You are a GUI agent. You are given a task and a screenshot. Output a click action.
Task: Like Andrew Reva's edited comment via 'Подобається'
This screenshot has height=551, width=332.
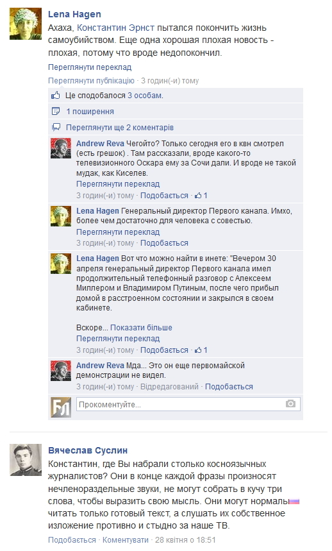coord(229,387)
